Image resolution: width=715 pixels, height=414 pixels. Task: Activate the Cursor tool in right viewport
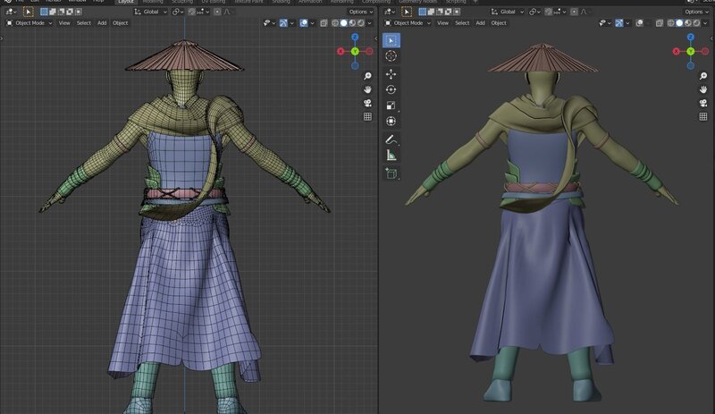point(391,55)
